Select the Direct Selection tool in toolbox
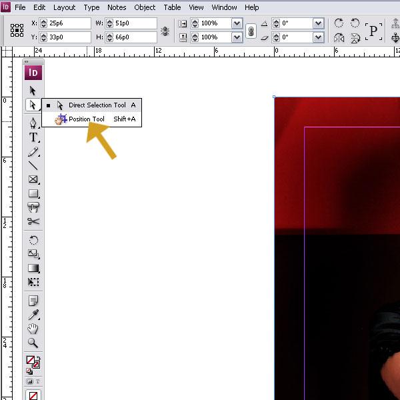Image resolution: width=400 pixels, height=400 pixels. (33, 105)
